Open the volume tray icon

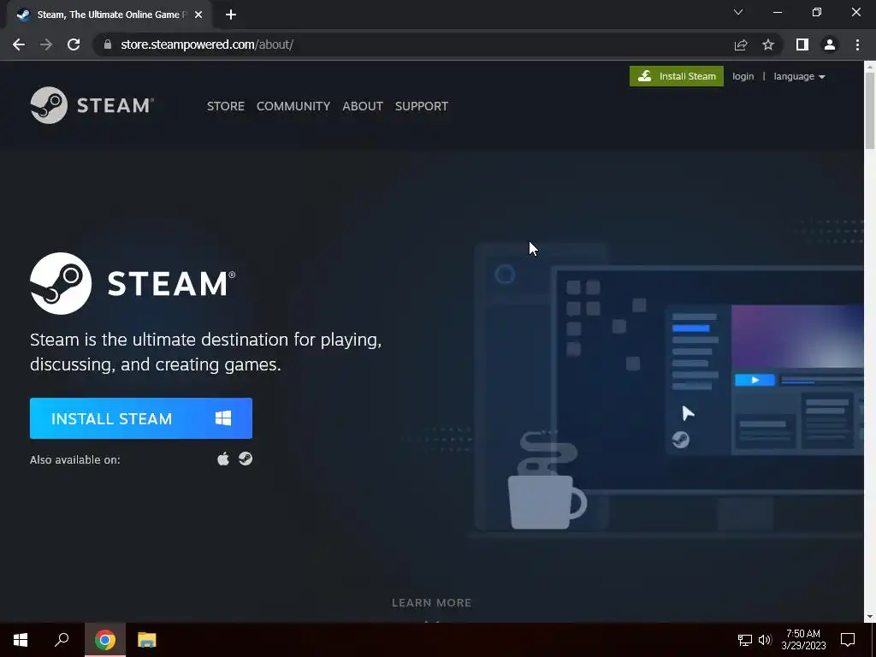tap(765, 640)
